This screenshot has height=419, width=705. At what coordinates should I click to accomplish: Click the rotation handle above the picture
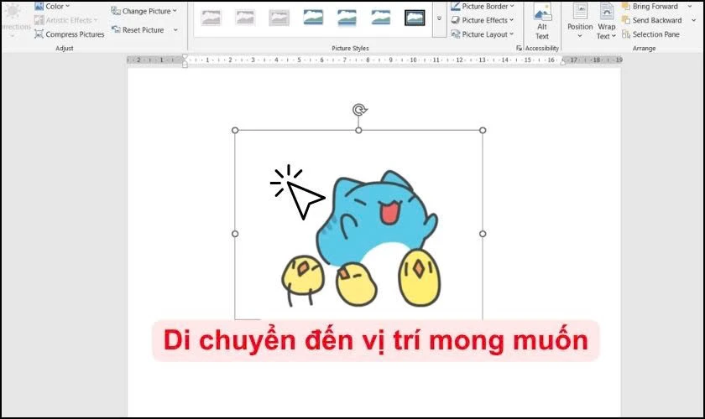click(x=359, y=110)
